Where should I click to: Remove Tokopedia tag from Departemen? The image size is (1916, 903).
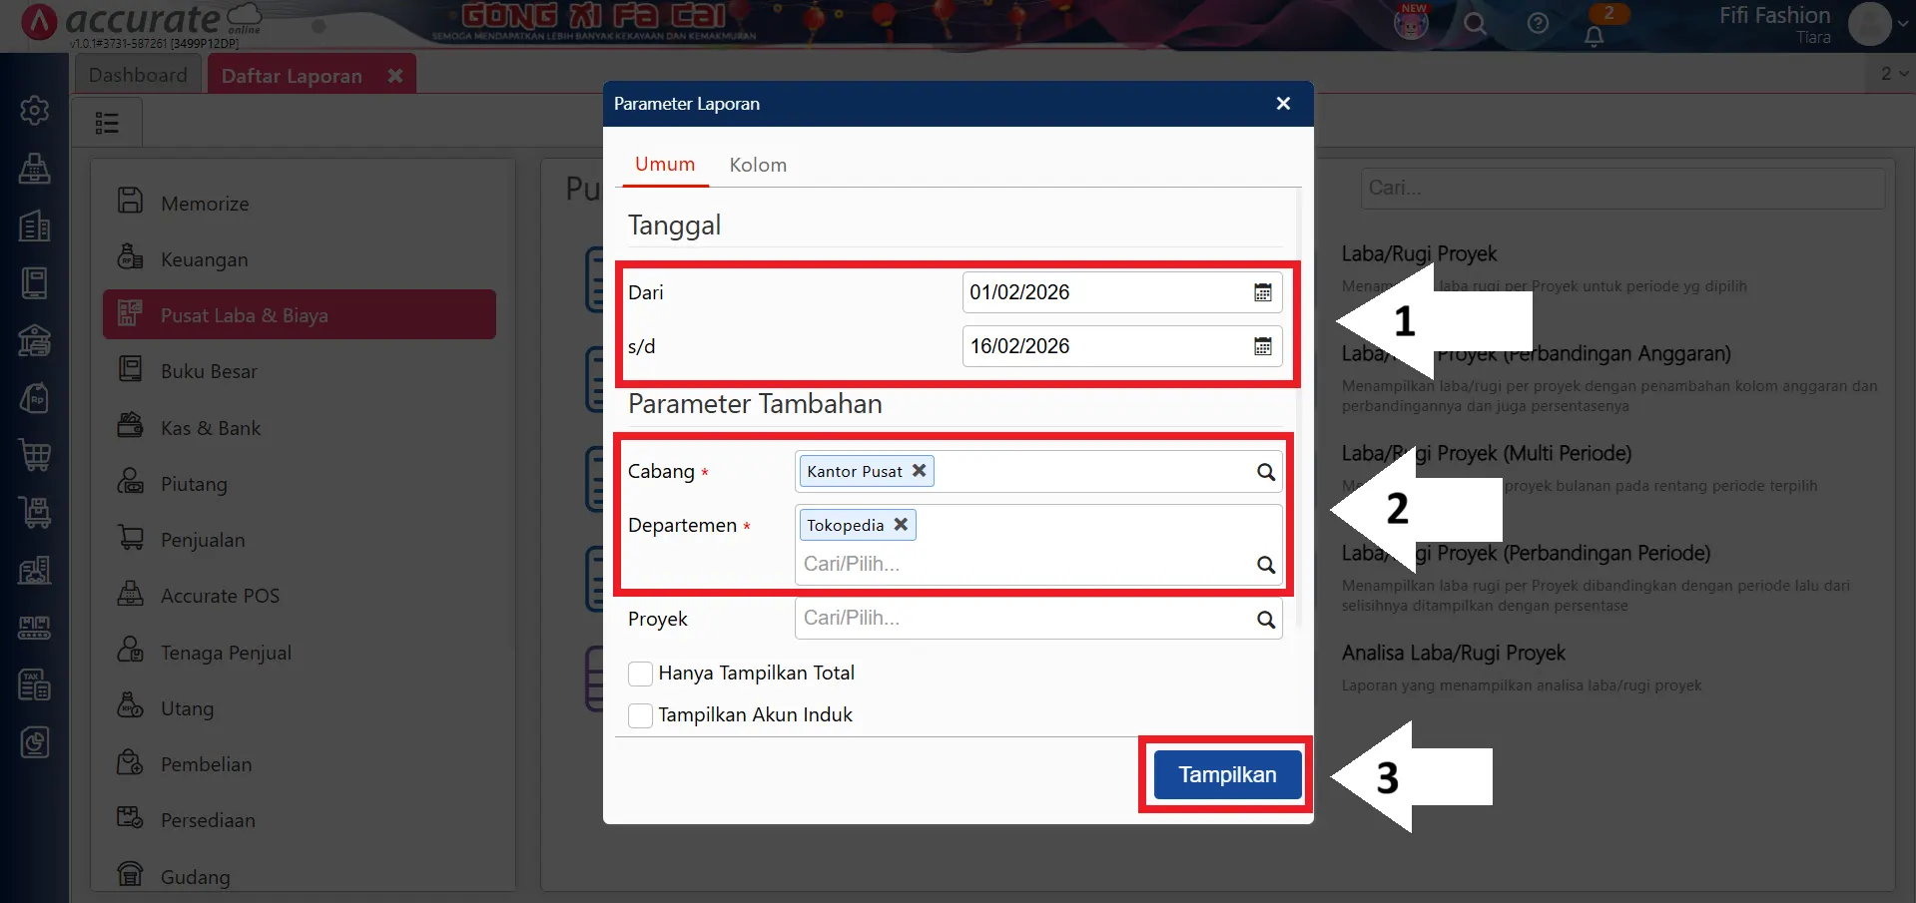coord(901,525)
